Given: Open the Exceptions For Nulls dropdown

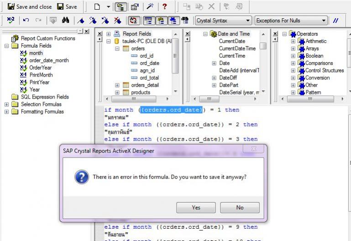Looking at the screenshot, I should 291,21.
